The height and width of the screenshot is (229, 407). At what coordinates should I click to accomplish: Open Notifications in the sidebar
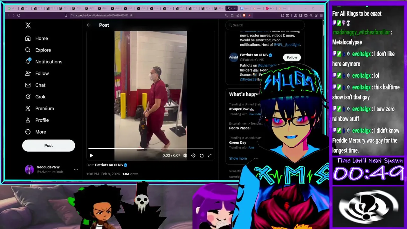pyautogui.click(x=44, y=62)
